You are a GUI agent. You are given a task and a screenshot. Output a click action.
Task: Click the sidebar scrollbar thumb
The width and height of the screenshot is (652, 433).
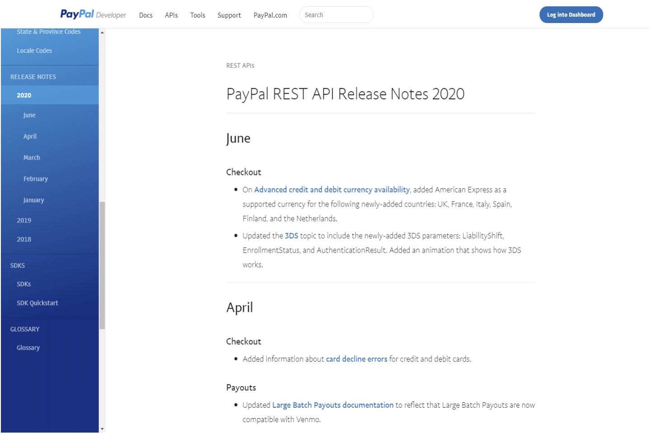[x=102, y=265]
